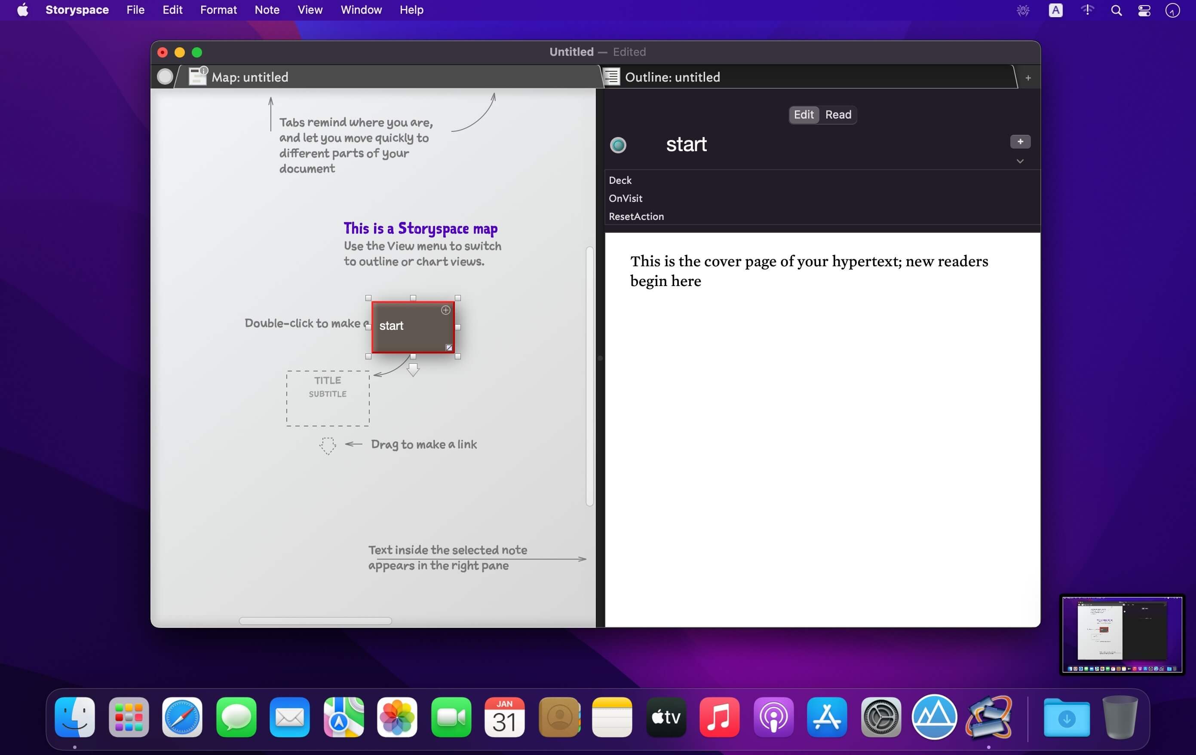Click the map's horizontal scrollbar
Screen dimensions: 1196x755
[315, 621]
